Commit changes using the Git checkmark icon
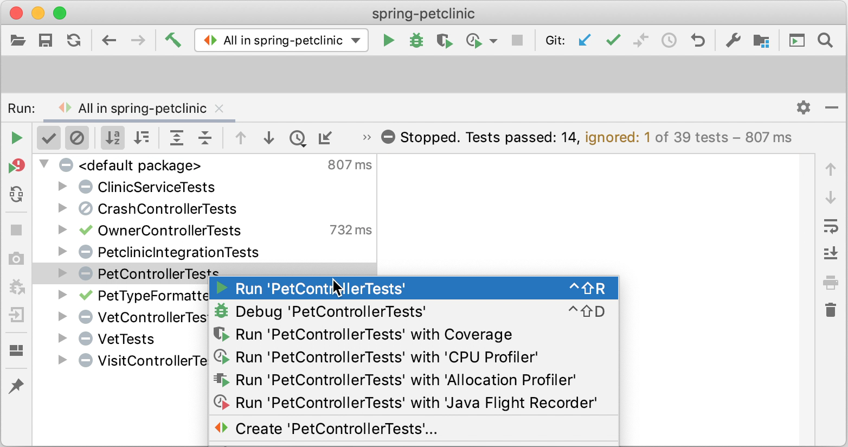848x447 pixels. (613, 40)
